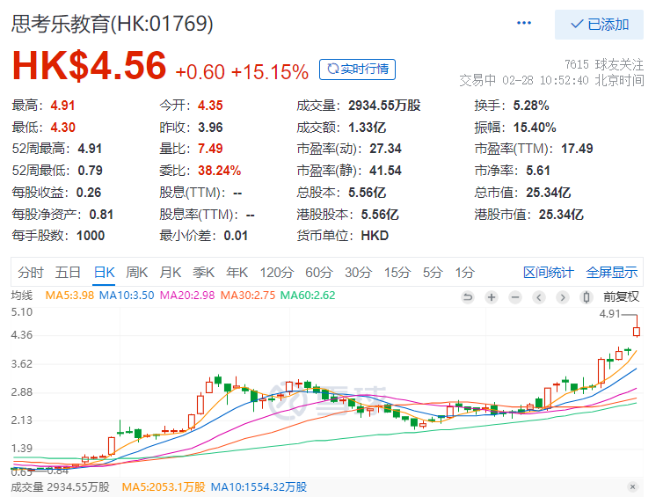Toggle the 已添加 watchlist button
The image size is (663, 497).
599,24
